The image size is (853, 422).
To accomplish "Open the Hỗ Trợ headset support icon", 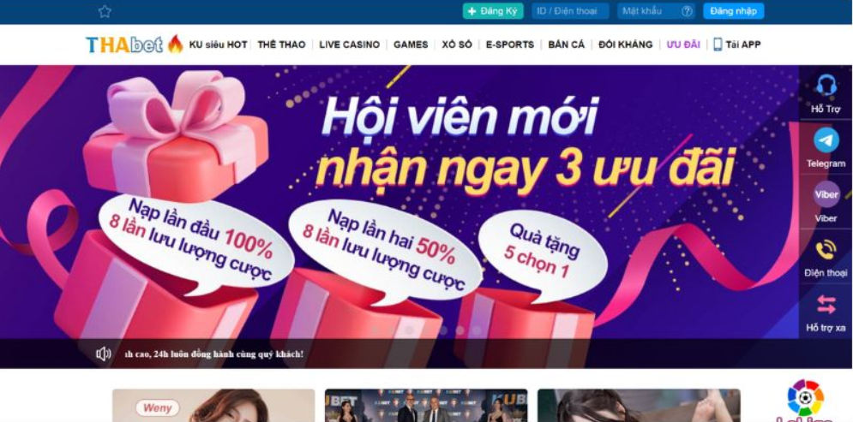I will point(826,86).
